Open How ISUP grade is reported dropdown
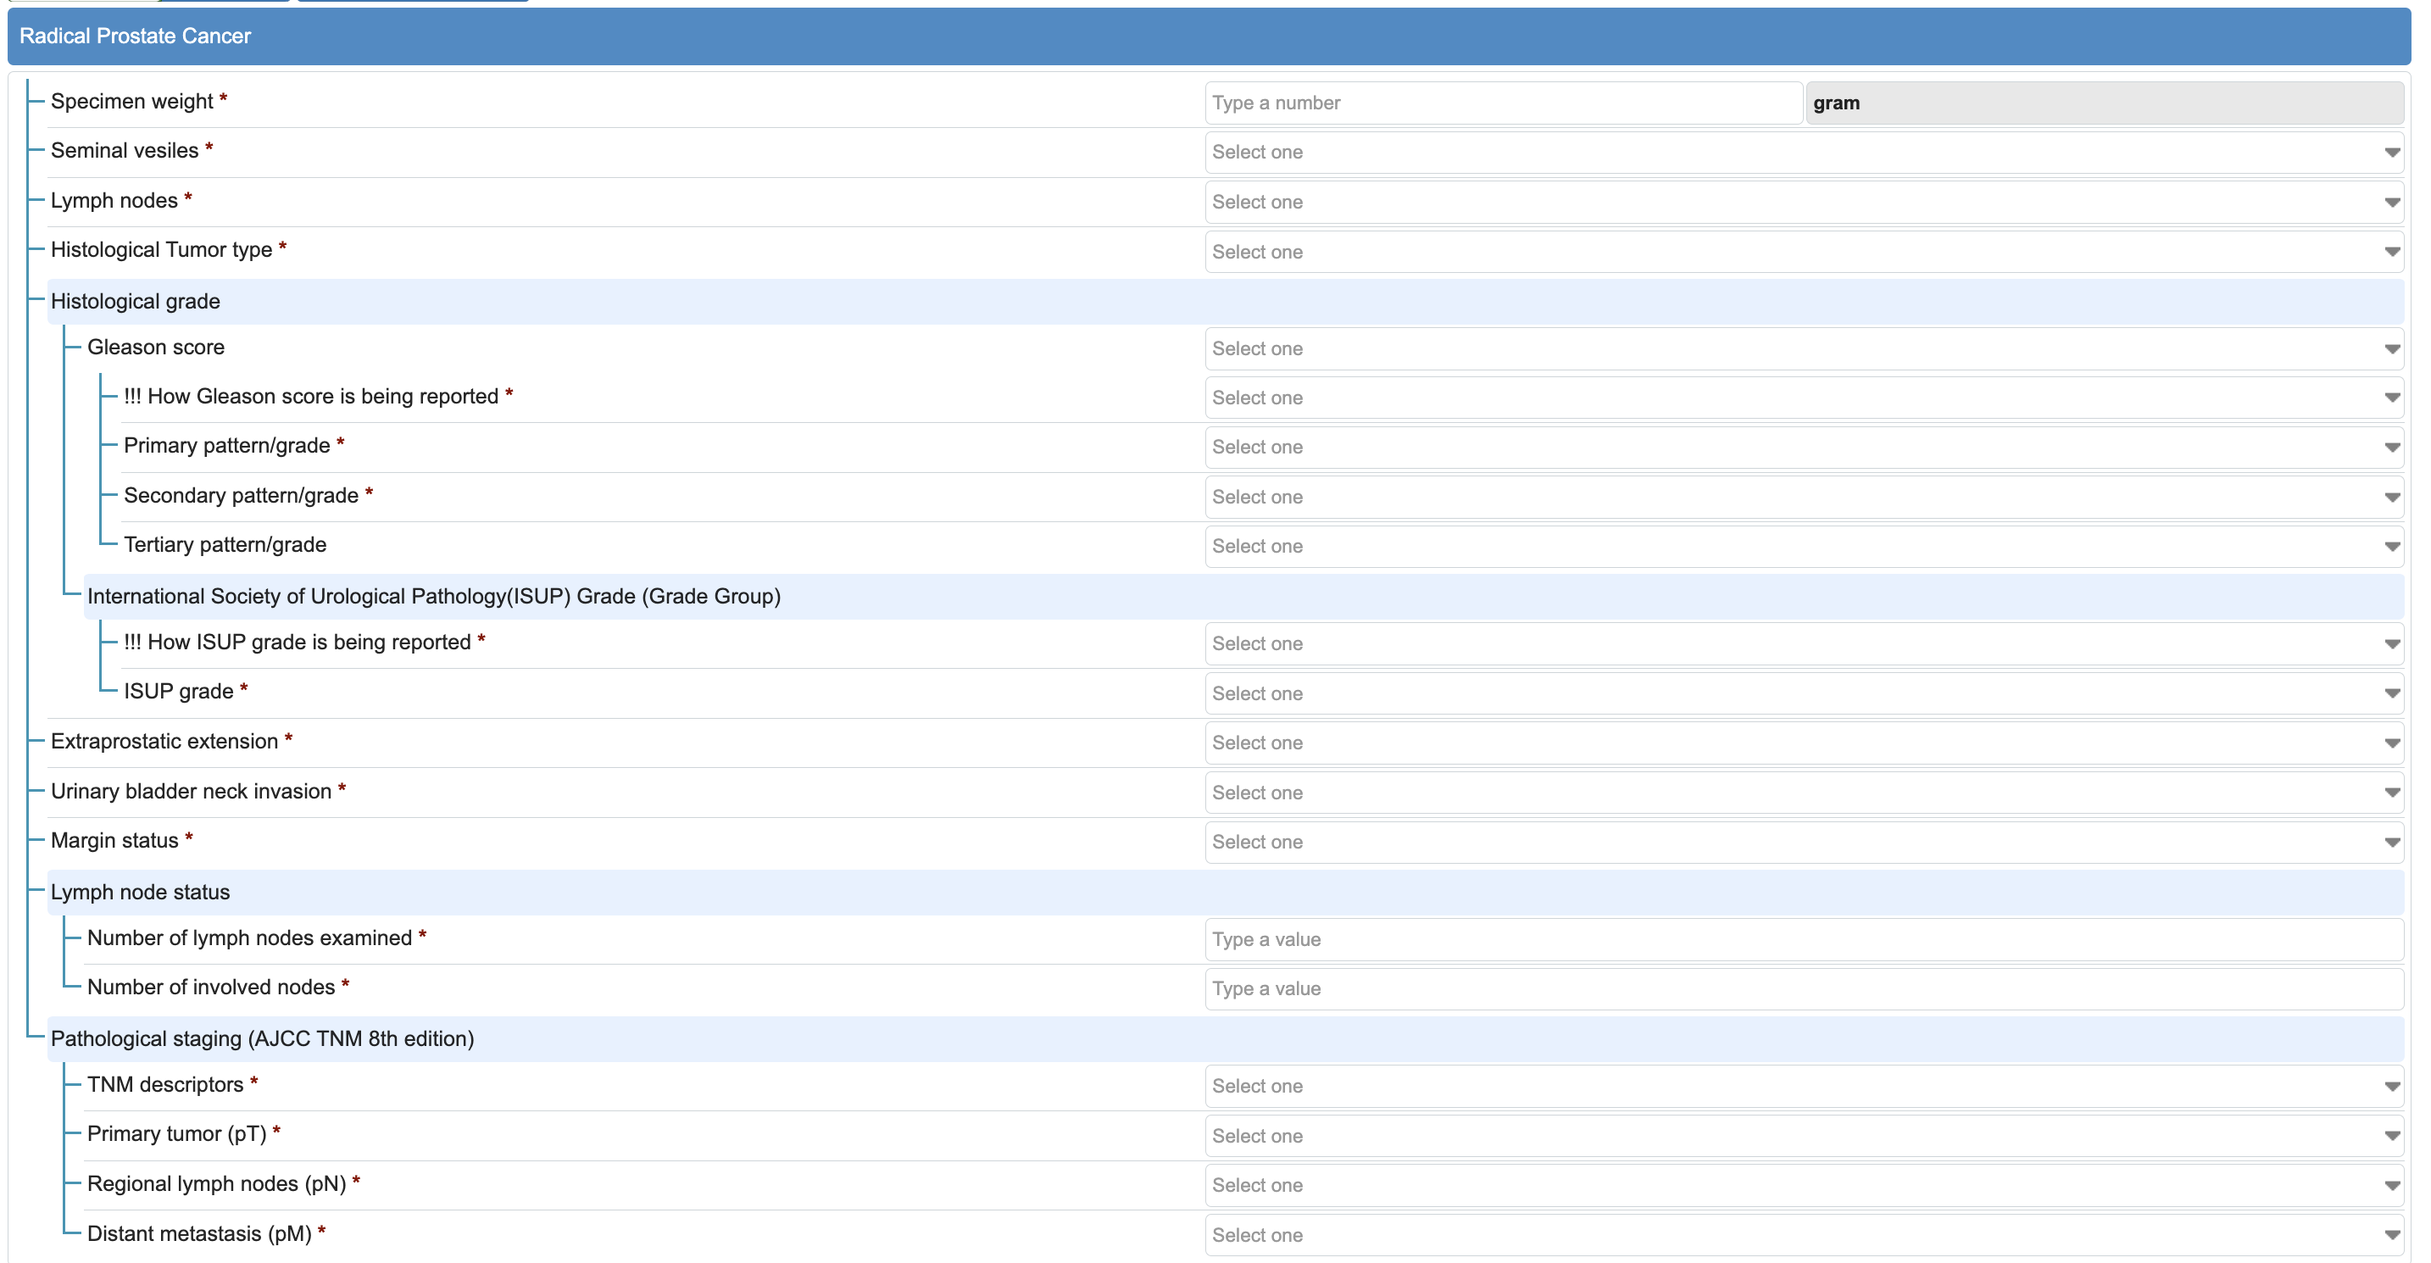 click(1803, 643)
